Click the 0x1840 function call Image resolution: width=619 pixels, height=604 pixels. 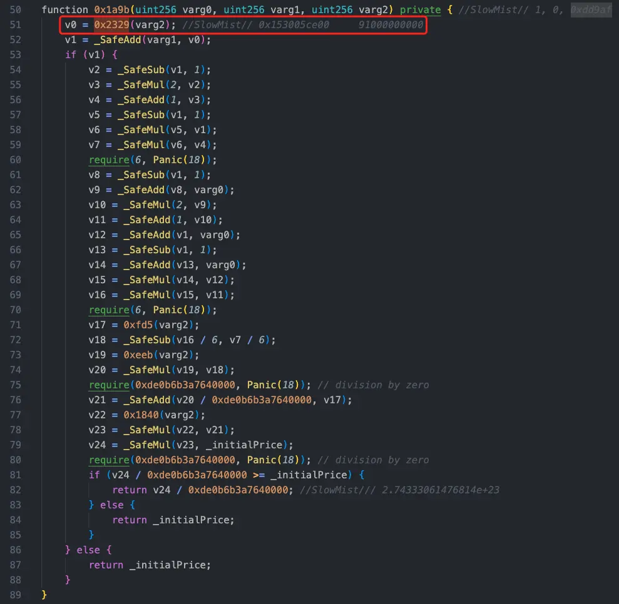141,415
